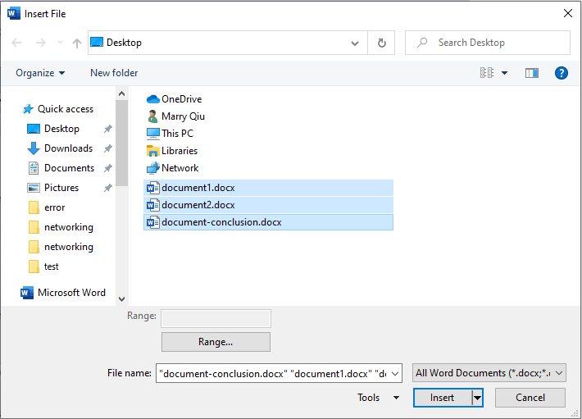This screenshot has height=419, width=582.
Task: Toggle the preview pane icon
Action: pyautogui.click(x=532, y=73)
